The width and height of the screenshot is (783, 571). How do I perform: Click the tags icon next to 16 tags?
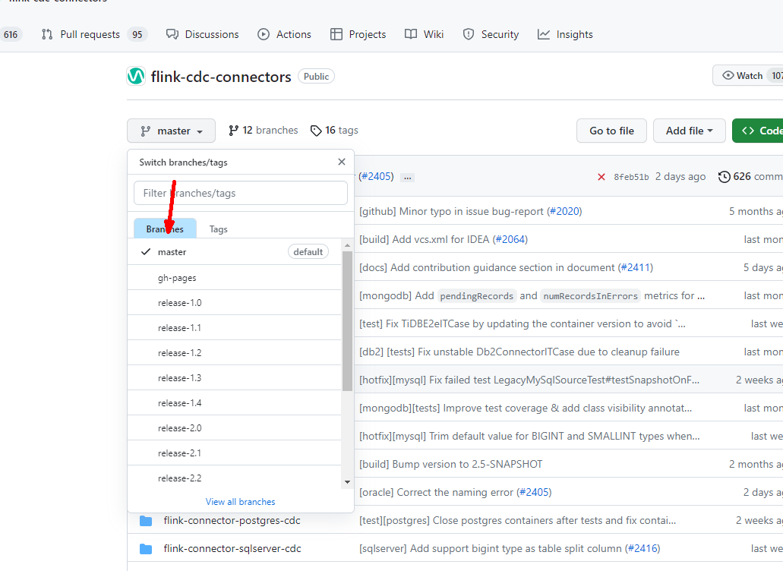point(316,131)
